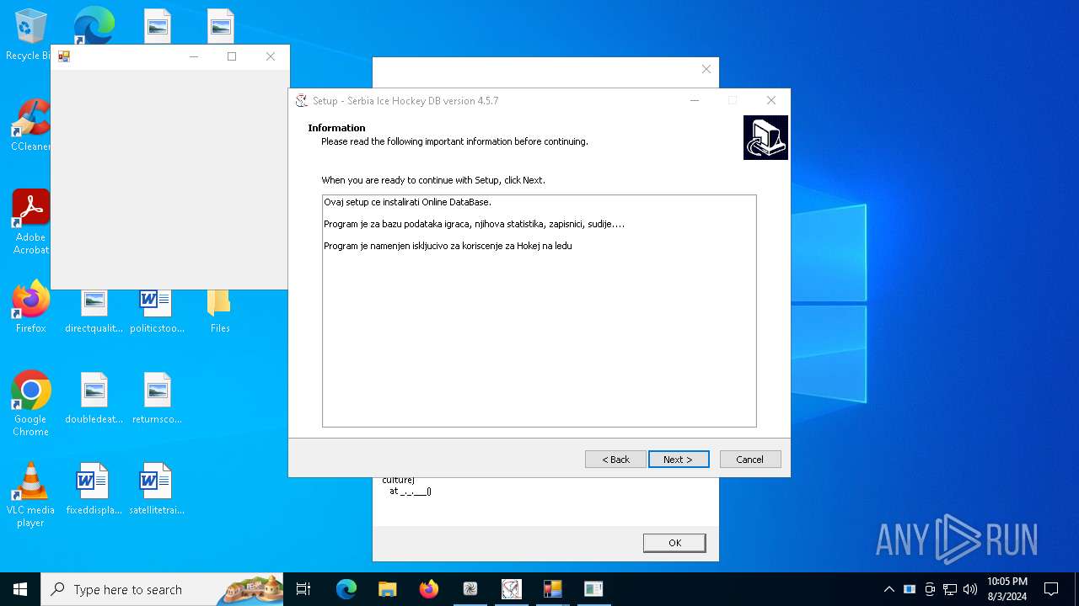Viewport: 1079px width, 606px height.
Task: Close the small blank window
Action: pyautogui.click(x=270, y=56)
